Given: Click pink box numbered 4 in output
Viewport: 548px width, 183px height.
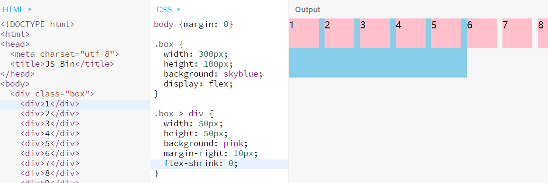Looking at the screenshot, I should pyautogui.click(x=411, y=33).
